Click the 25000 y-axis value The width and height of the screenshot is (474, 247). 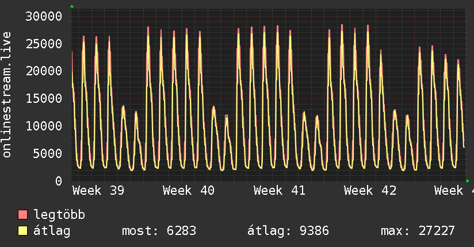[44, 44]
